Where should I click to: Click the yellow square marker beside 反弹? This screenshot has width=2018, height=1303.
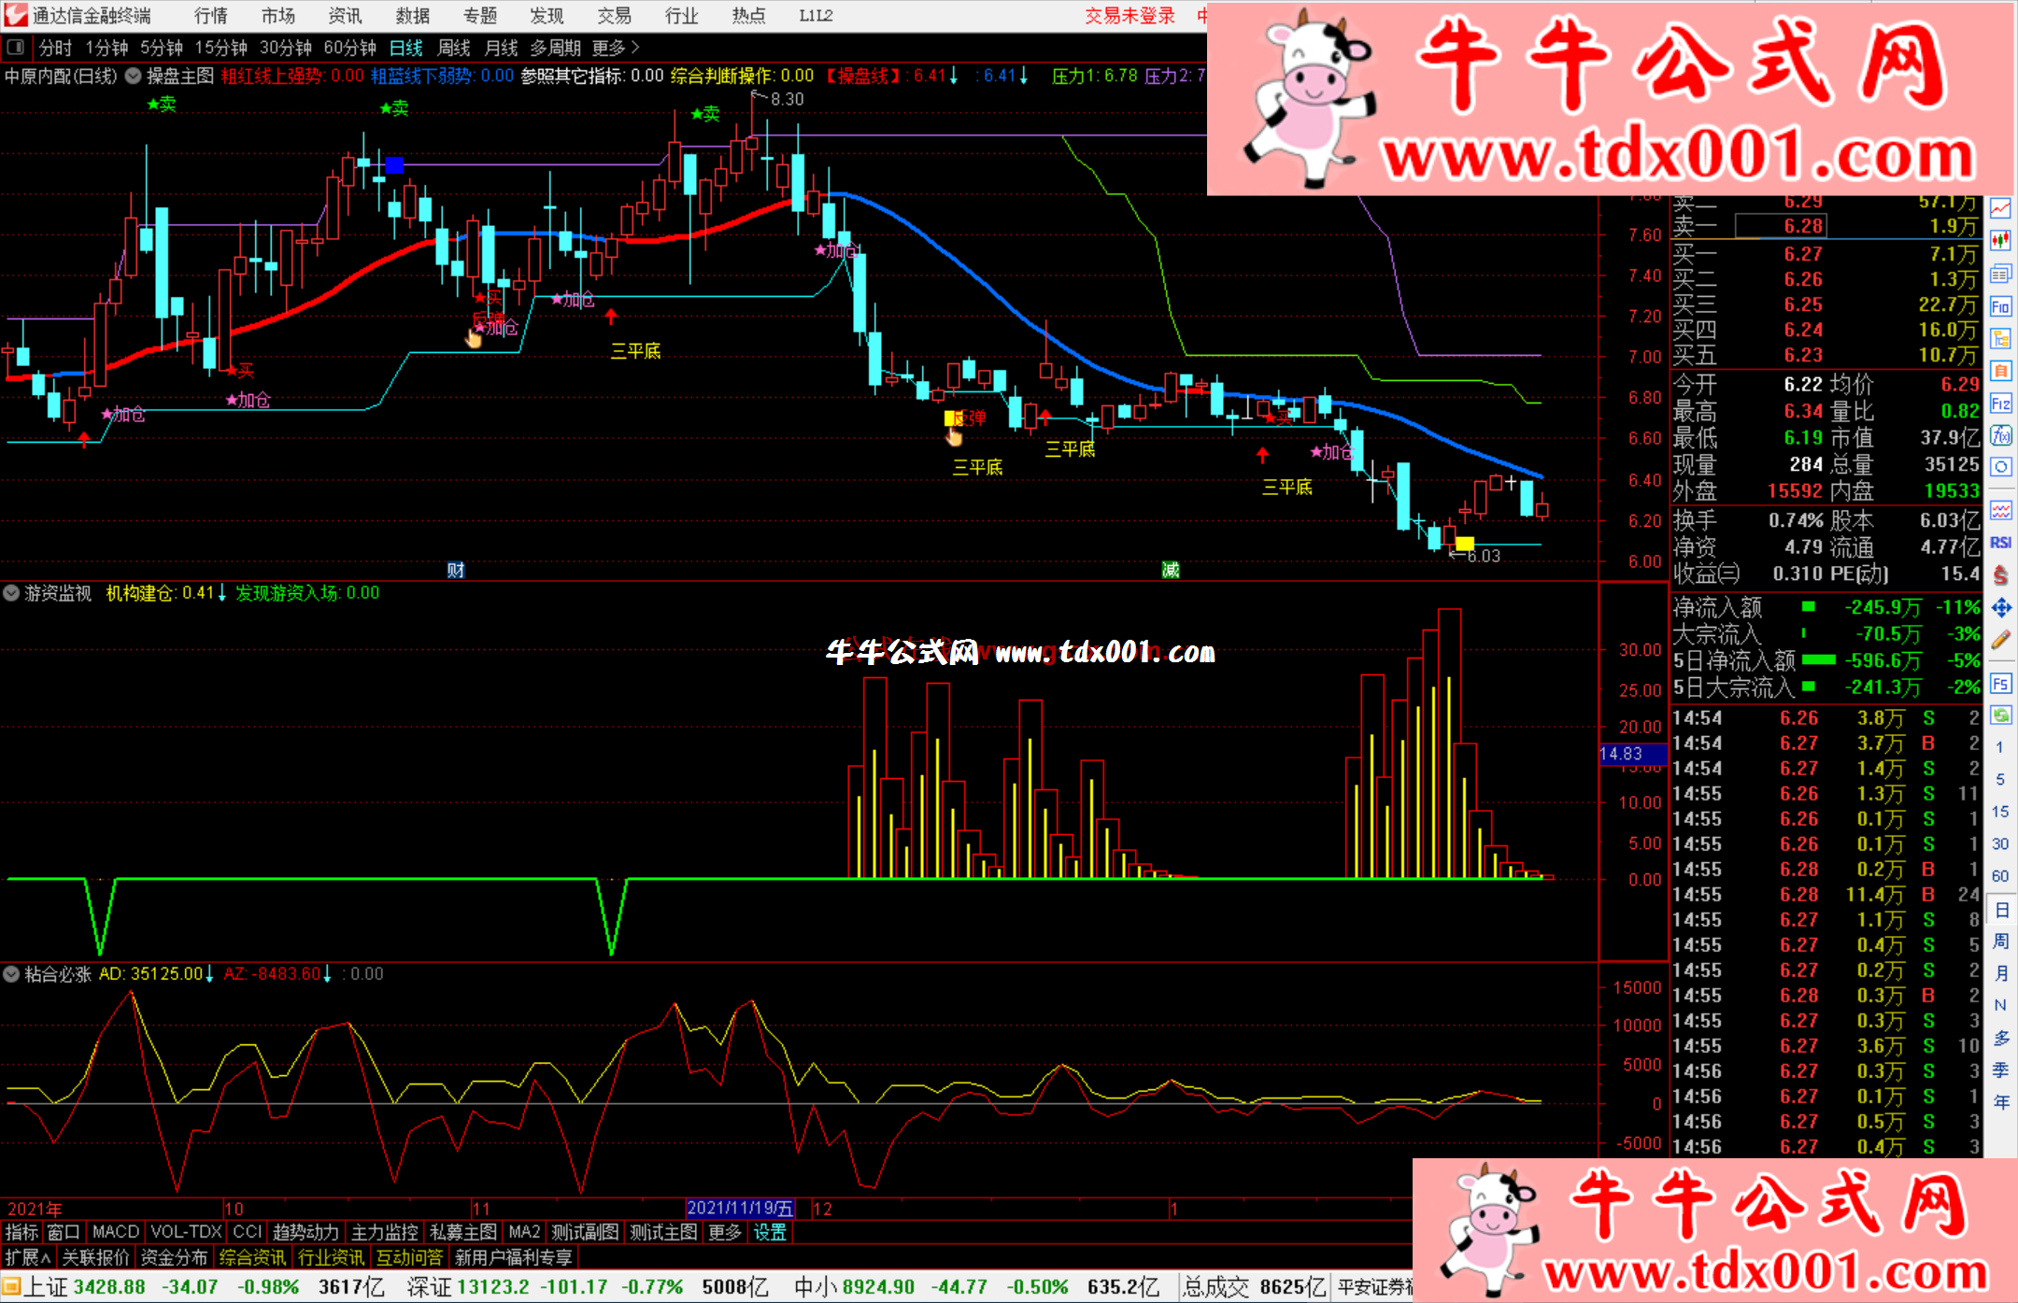(949, 418)
